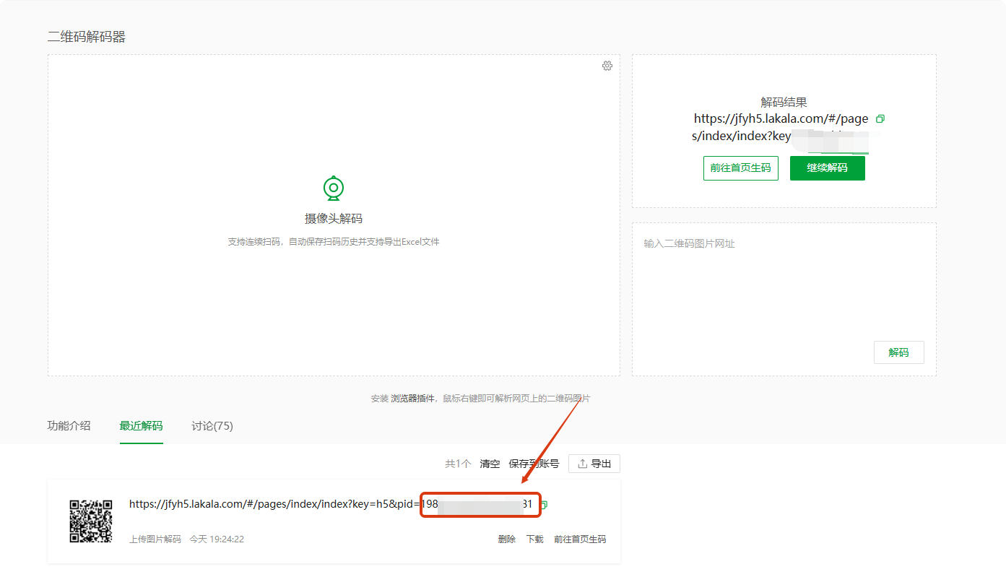
Task: Click the camera icon to start 摄像头解码
Action: (332, 186)
